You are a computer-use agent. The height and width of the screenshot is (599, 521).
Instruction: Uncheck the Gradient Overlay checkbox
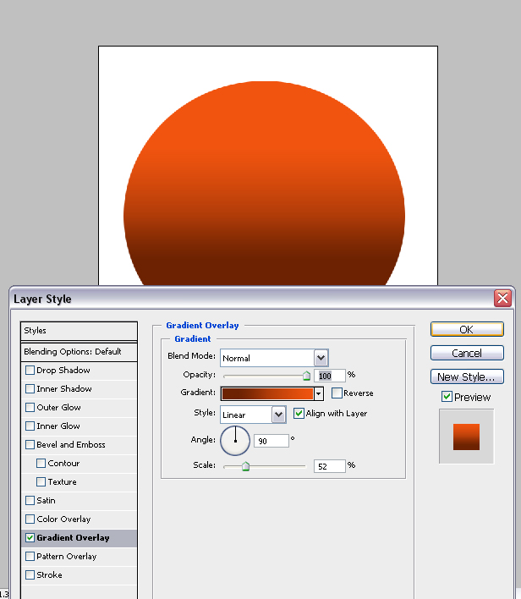click(x=30, y=538)
